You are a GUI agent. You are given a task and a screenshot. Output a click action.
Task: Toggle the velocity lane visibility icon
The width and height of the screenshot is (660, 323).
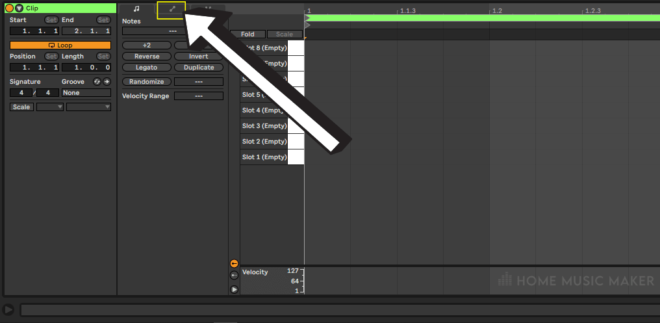(x=235, y=264)
